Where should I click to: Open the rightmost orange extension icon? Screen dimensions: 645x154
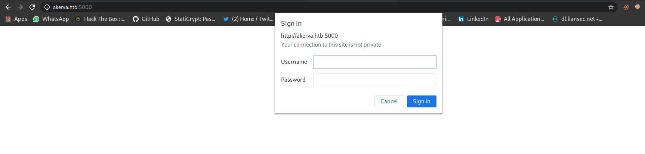pyautogui.click(x=638, y=7)
